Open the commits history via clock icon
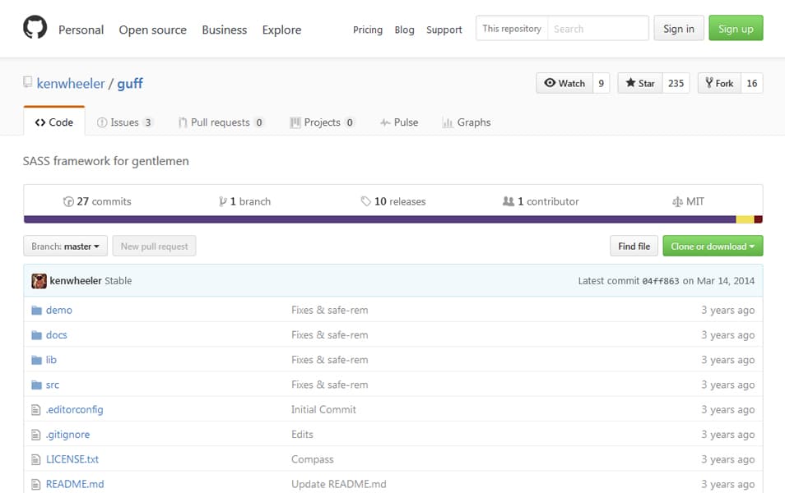 [68, 200]
